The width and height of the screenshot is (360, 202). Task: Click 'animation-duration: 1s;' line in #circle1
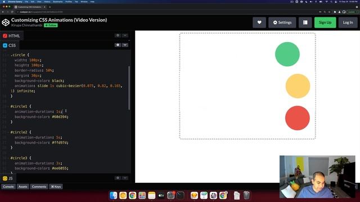pos(38,112)
